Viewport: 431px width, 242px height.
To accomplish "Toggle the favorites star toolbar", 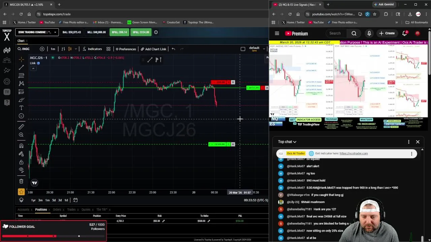I will pyautogui.click(x=21, y=192).
